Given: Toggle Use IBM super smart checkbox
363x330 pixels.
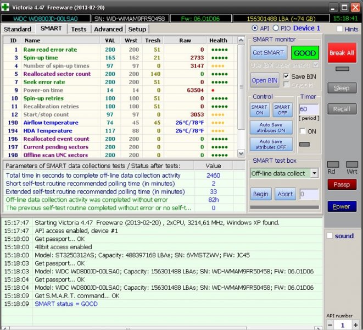Looking at the screenshot, I should pyautogui.click(x=316, y=65).
